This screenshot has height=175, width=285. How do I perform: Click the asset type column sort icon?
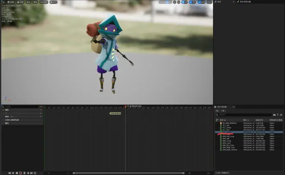click(x=217, y=120)
